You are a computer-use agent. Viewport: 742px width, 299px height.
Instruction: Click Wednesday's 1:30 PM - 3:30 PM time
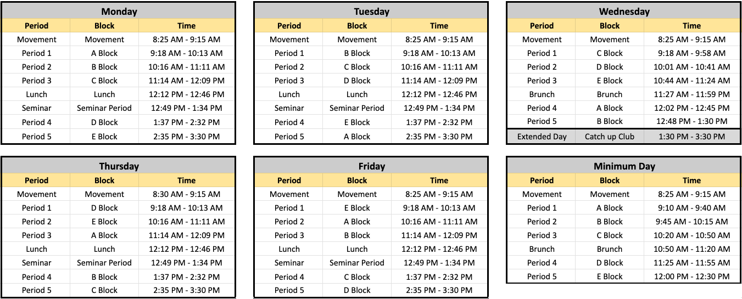click(692, 137)
